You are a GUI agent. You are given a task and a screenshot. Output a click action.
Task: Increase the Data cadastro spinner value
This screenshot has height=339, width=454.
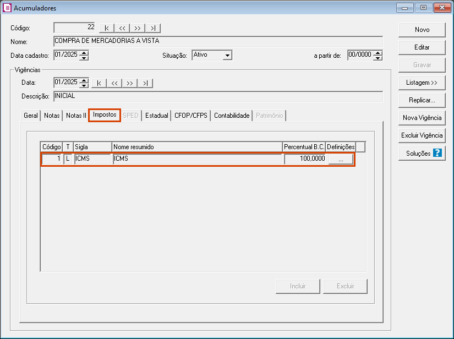(84, 53)
